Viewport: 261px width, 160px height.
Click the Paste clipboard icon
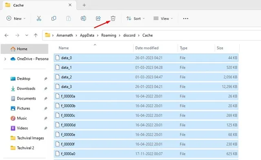69,18
